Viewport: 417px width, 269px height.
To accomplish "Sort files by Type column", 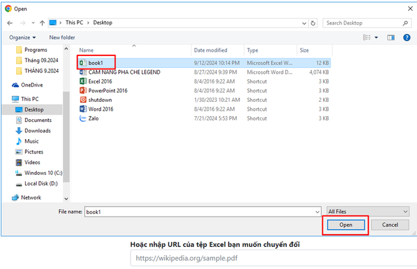I will click(x=253, y=50).
